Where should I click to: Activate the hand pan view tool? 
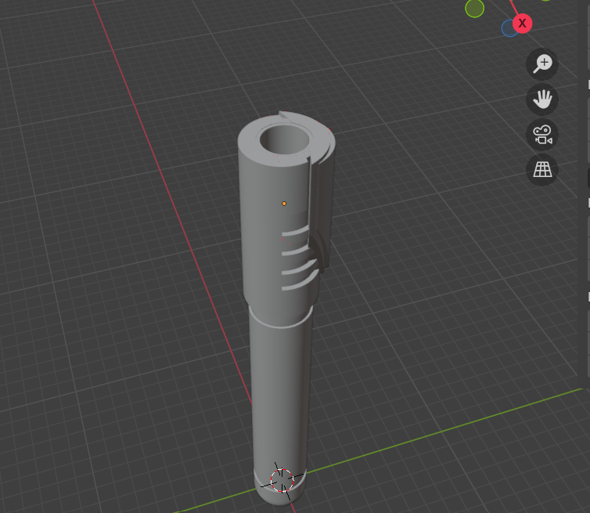541,99
